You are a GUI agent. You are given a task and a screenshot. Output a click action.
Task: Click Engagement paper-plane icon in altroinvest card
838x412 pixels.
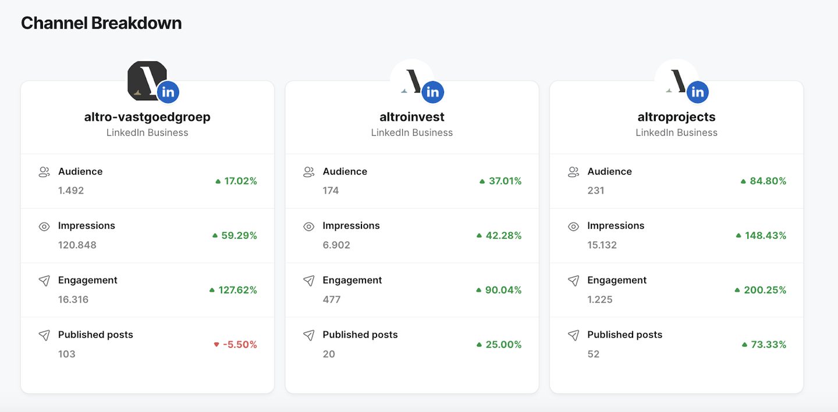pyautogui.click(x=309, y=281)
